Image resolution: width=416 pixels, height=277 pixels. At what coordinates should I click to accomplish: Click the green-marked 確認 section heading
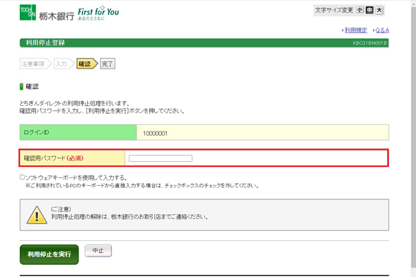(32, 86)
